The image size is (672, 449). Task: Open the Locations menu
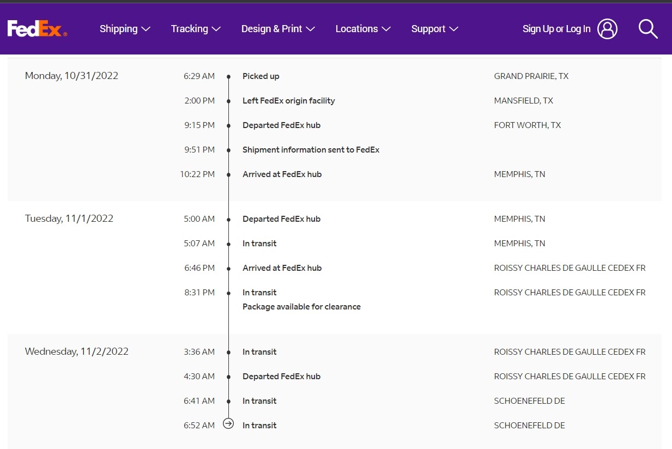(x=363, y=29)
